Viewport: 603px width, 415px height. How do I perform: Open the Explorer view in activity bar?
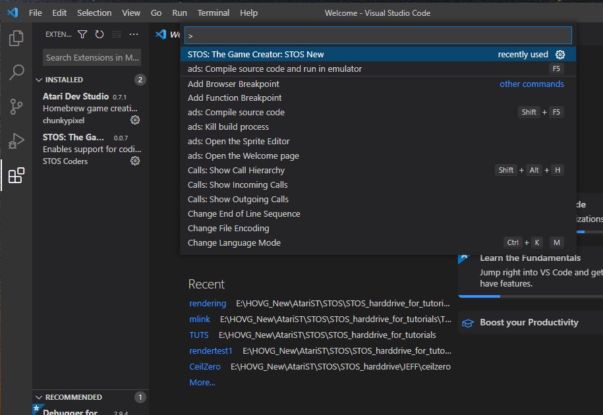click(x=16, y=39)
